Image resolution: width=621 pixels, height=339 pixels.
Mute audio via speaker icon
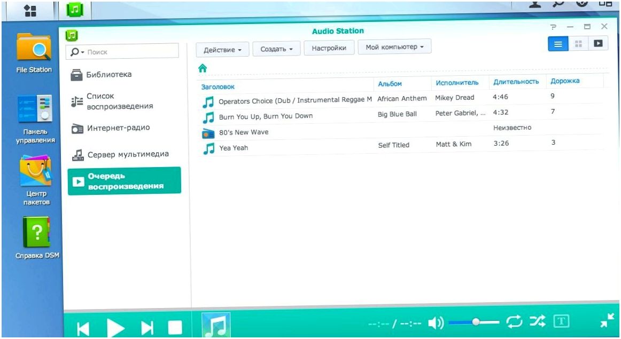436,323
